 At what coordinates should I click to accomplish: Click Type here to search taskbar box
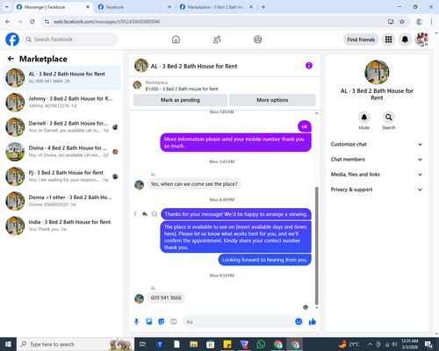pos(76,344)
